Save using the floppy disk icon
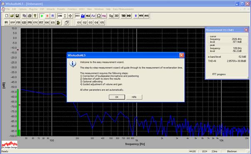Image resolution: width=251 pixels, height=154 pixels. click(17, 16)
